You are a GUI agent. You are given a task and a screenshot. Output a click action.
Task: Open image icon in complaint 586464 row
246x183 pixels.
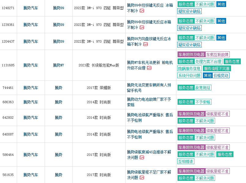[x=142, y=157]
